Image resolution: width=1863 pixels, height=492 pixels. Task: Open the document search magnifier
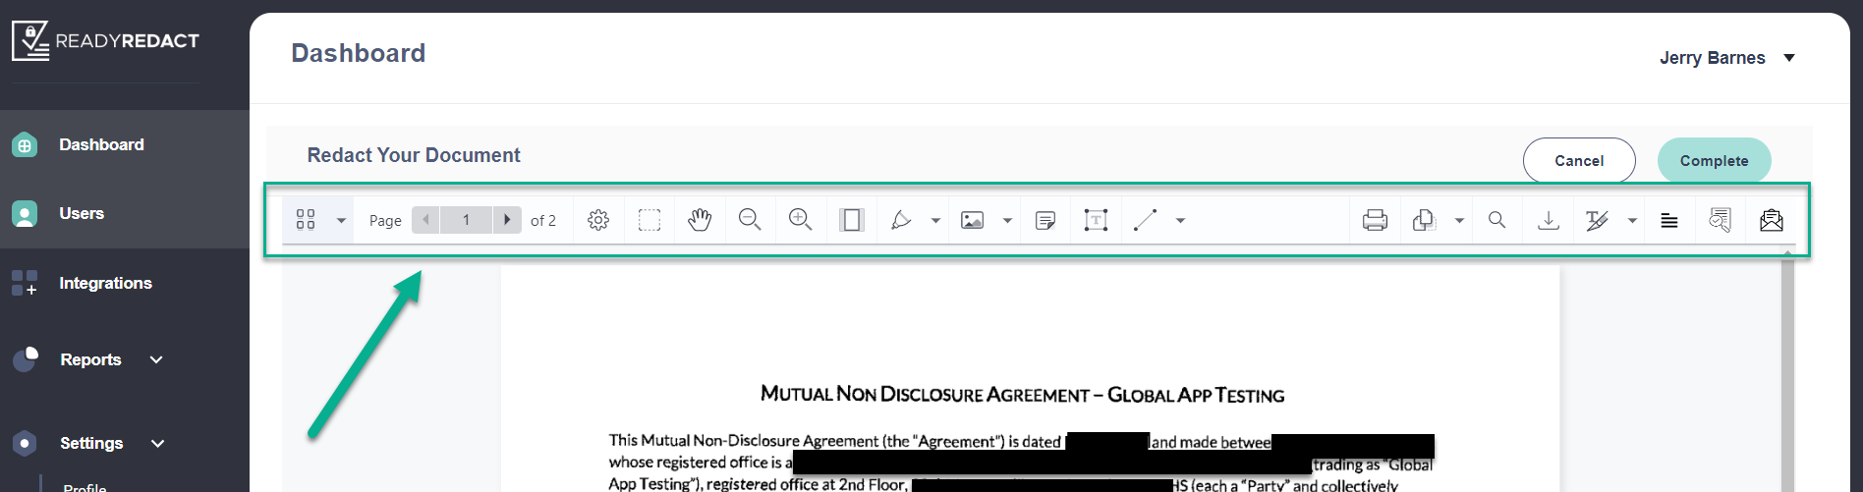click(1496, 220)
